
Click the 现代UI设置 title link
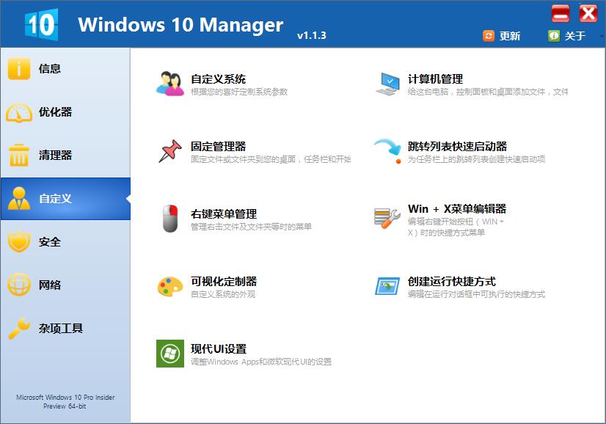219,348
